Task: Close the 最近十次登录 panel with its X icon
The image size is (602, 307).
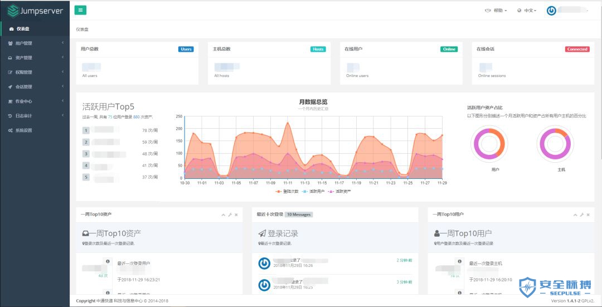Action: (x=412, y=215)
